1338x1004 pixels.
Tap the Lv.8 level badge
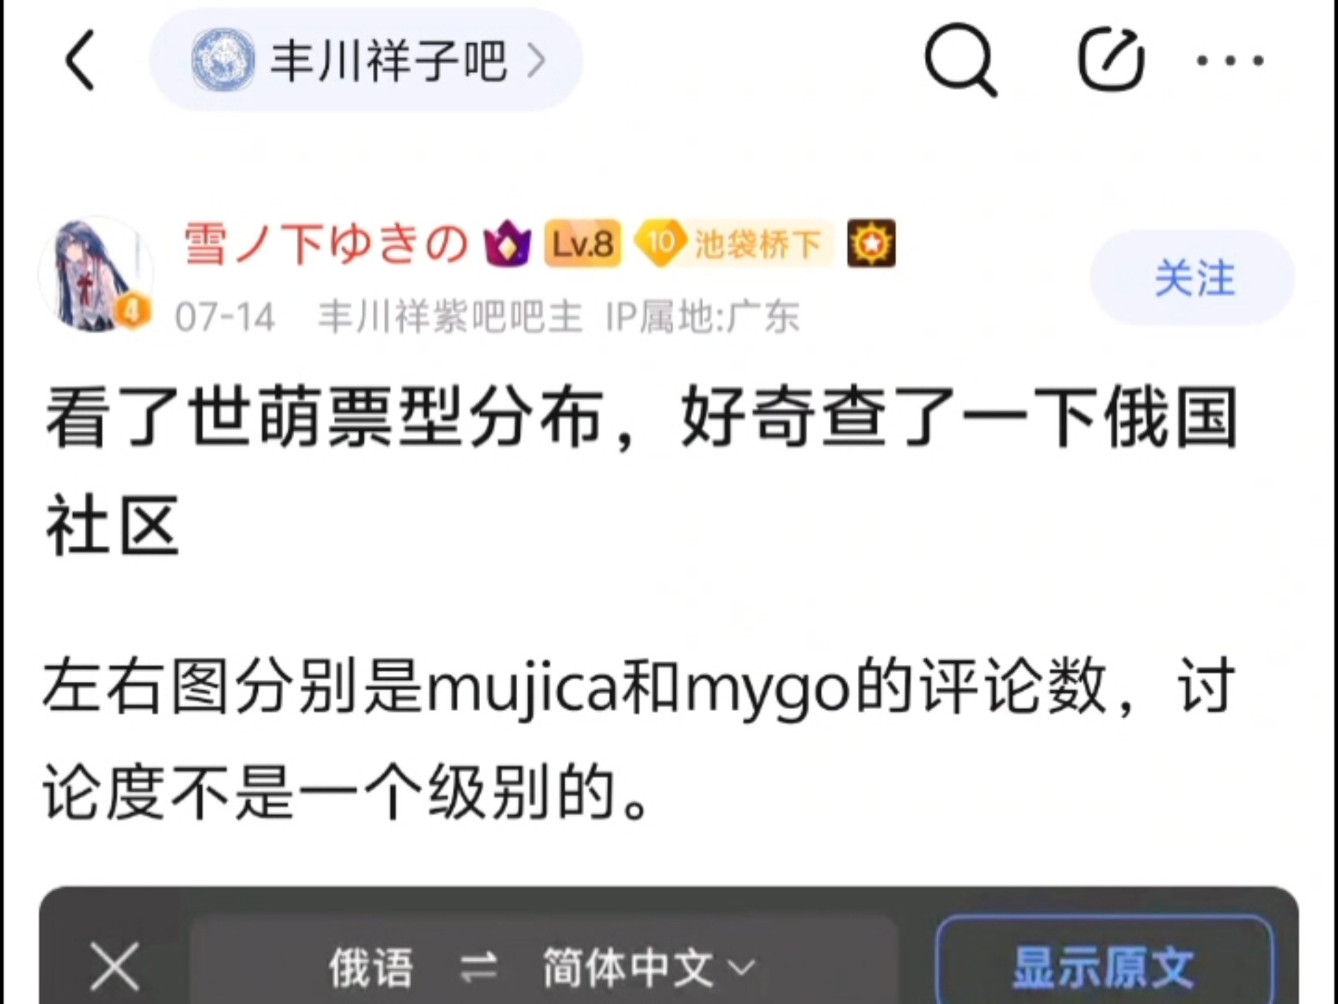point(583,243)
